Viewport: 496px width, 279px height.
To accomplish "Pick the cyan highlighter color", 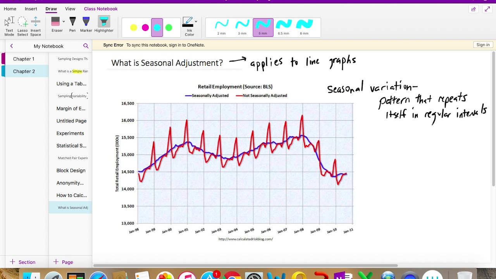I will [157, 28].
